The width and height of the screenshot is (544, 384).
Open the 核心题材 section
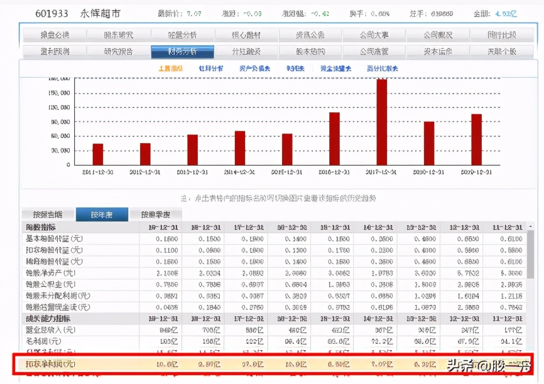point(246,35)
